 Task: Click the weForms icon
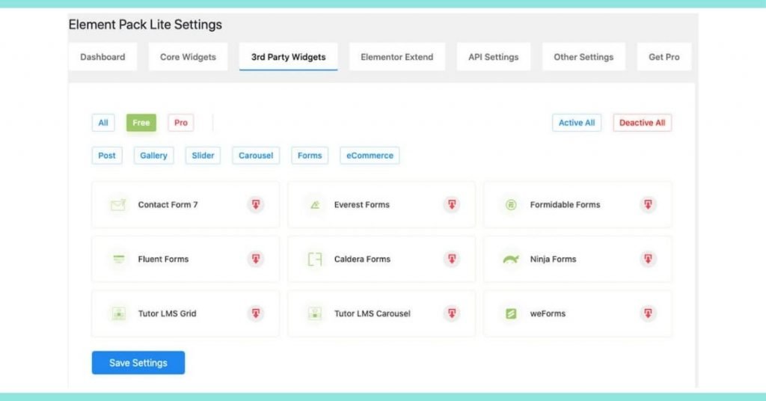[x=510, y=313]
